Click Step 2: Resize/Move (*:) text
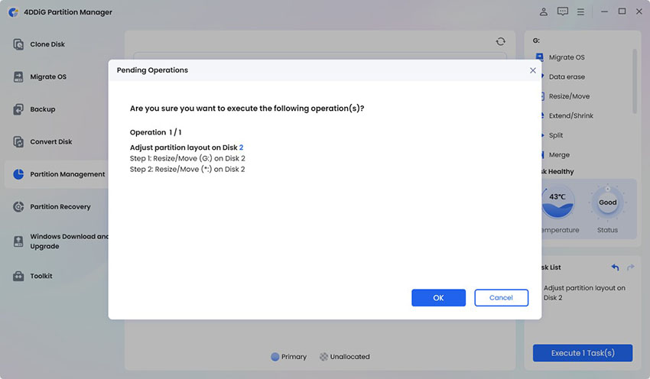The width and height of the screenshot is (650, 379). click(x=187, y=169)
